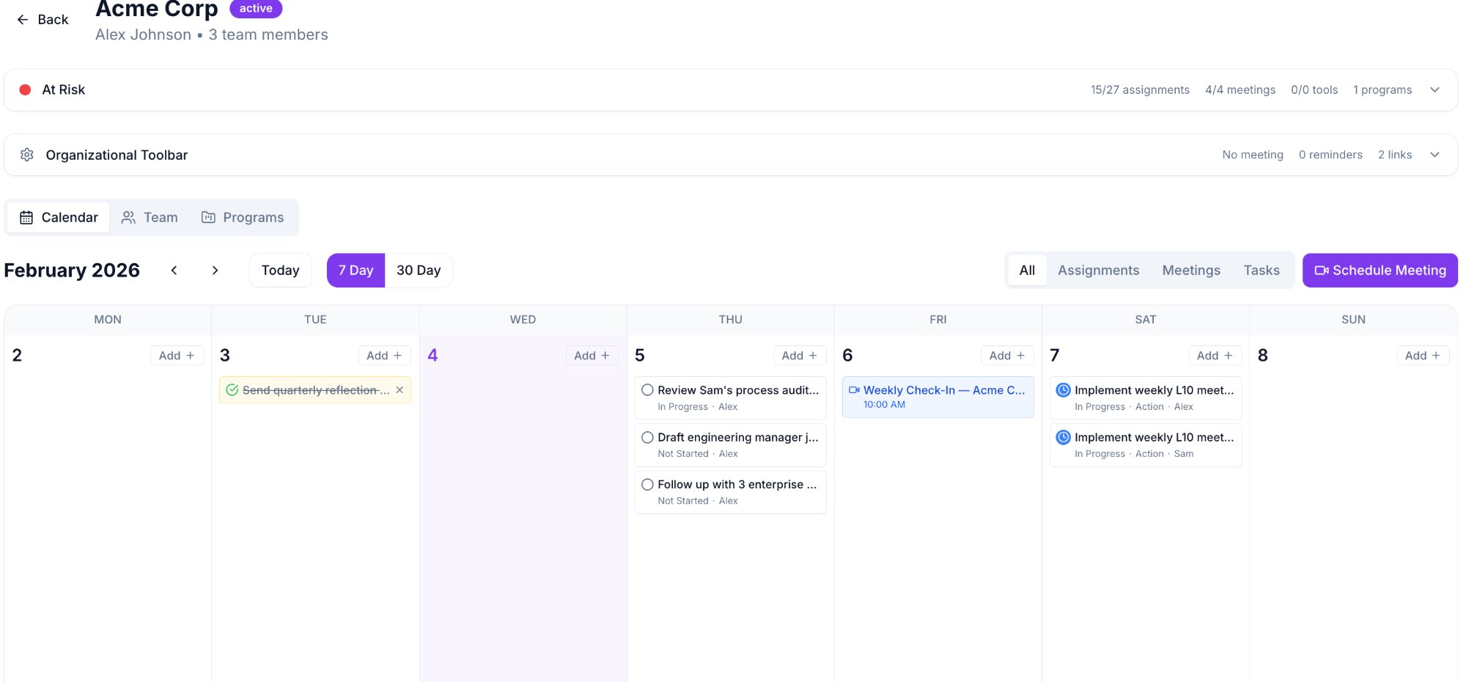1466x682 pixels.
Task: Click the Back arrow
Action: point(23,19)
